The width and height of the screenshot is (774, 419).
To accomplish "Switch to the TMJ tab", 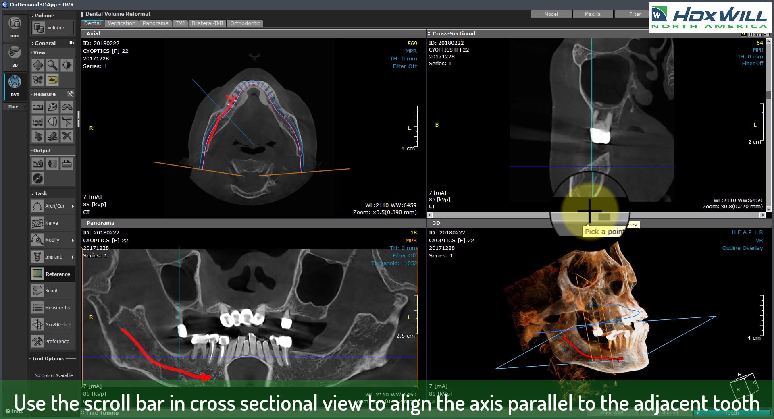I will [x=180, y=23].
